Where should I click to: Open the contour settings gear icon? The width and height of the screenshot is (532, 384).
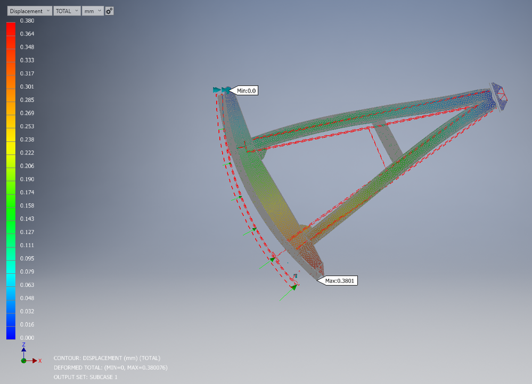pyautogui.click(x=109, y=11)
